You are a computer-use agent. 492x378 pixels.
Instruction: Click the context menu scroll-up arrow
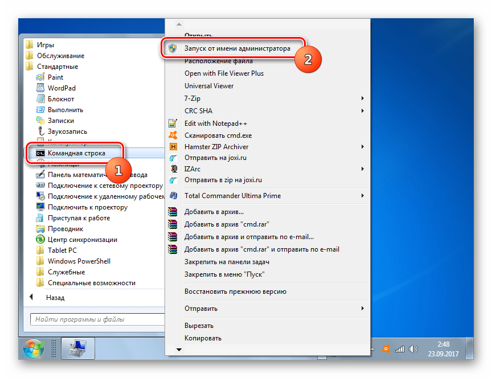[x=179, y=24]
